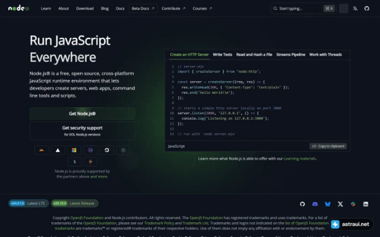Open first OpenJS Foundation copyright link
Image resolution: width=380 pixels, height=237 pixels.
[x=87, y=217]
